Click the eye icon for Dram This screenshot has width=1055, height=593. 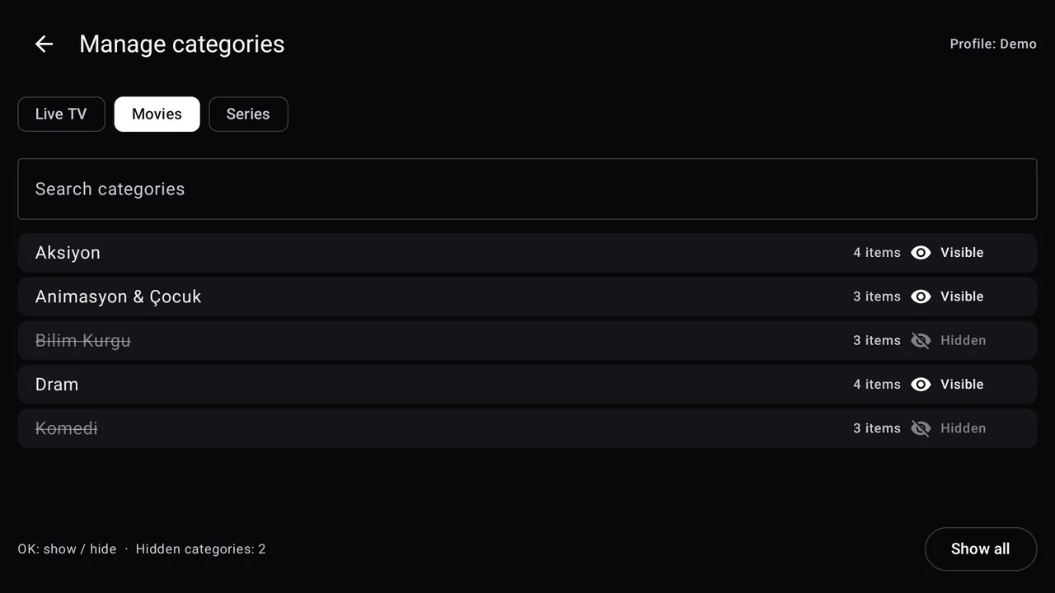click(x=921, y=385)
